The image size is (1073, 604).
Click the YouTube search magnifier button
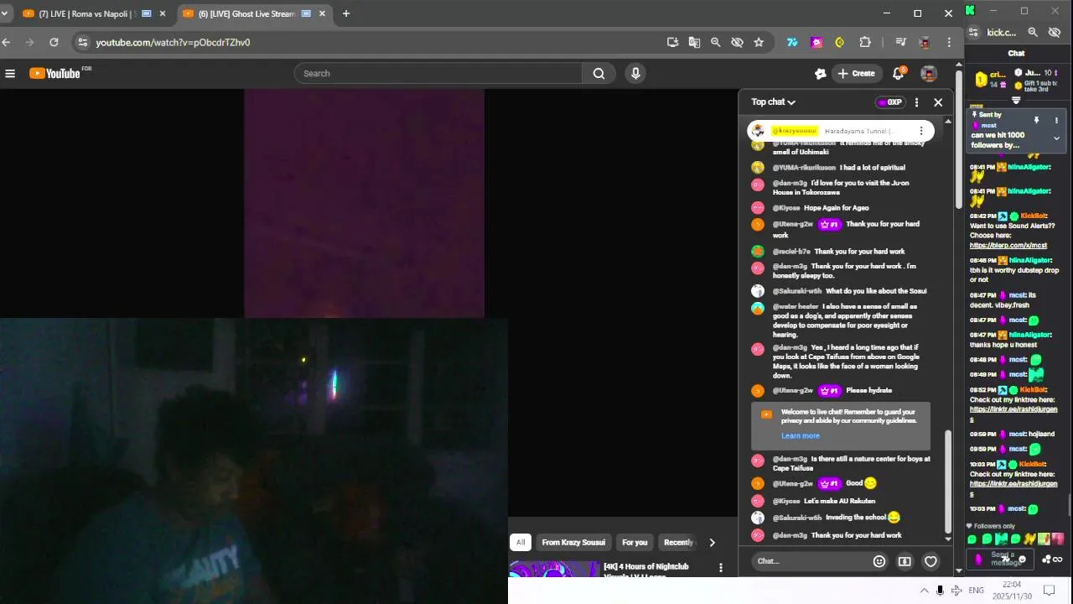(x=599, y=74)
